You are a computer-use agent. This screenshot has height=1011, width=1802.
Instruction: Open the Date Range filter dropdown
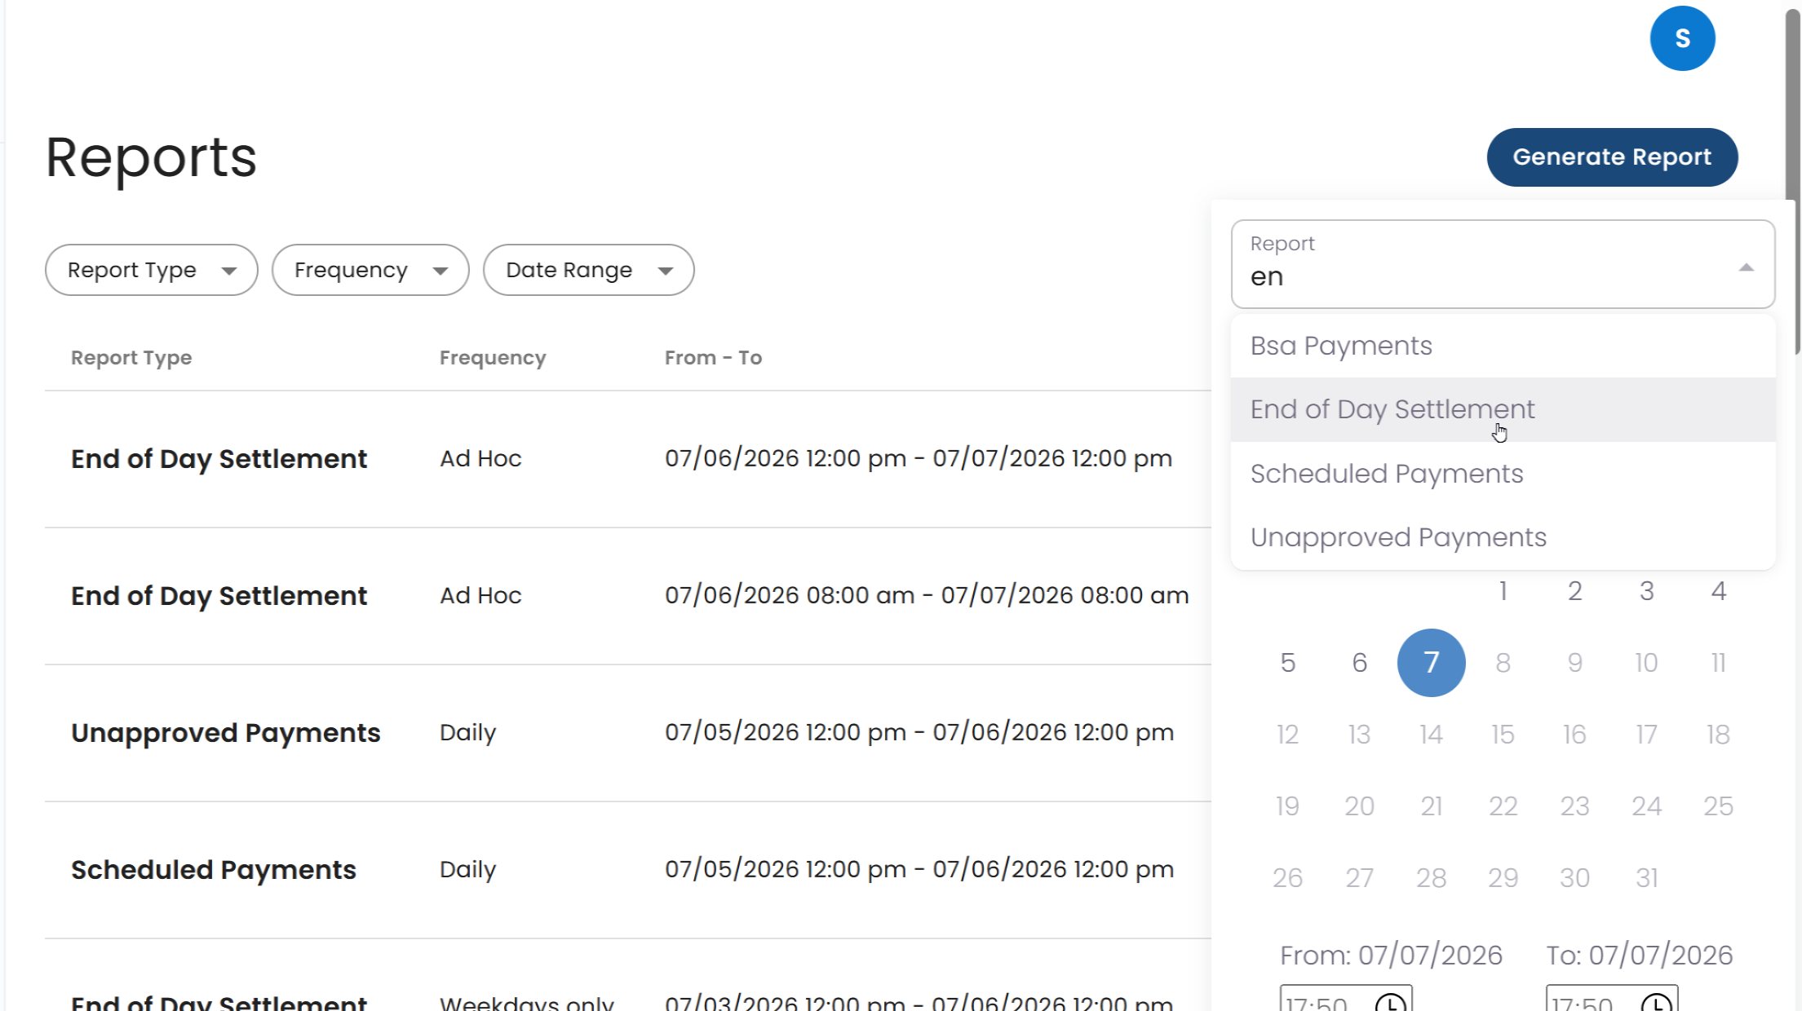588,270
